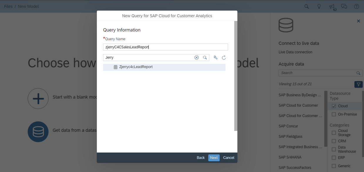The image size is (364, 172).
Task: Toggle the datasource filter funnel
Action: point(358,84)
